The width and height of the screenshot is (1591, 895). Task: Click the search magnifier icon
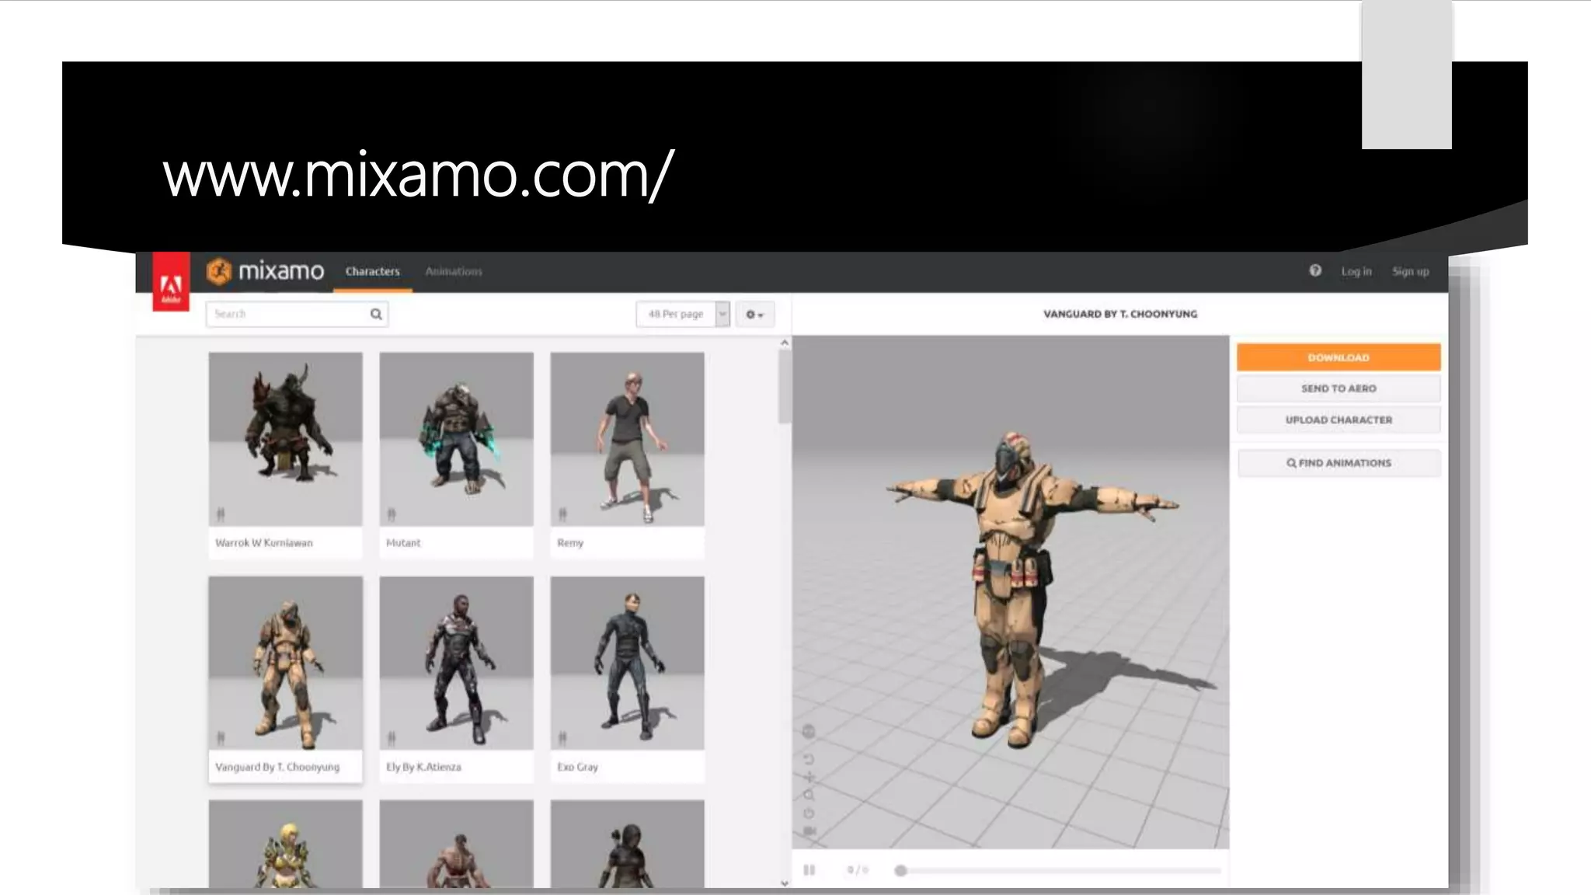376,314
